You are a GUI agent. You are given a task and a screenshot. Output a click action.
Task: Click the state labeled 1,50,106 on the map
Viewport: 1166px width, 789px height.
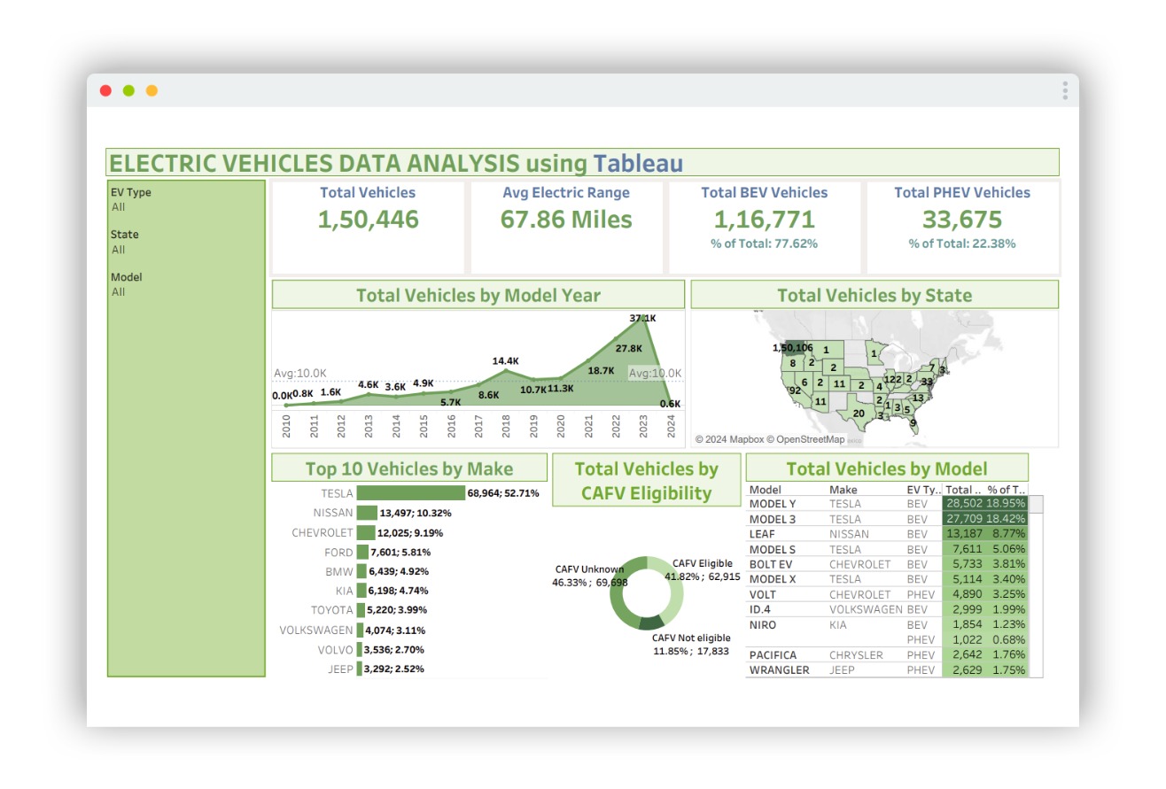tap(793, 347)
